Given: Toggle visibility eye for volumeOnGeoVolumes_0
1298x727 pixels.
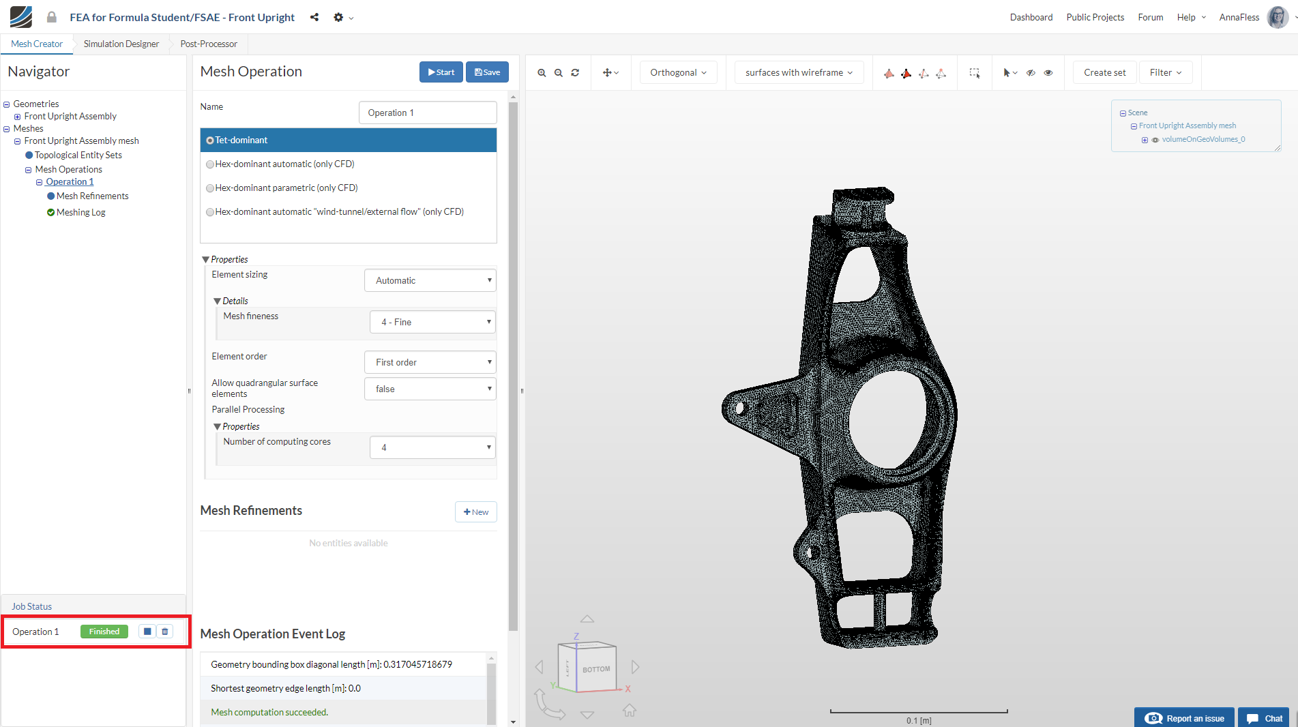Looking at the screenshot, I should coord(1155,140).
